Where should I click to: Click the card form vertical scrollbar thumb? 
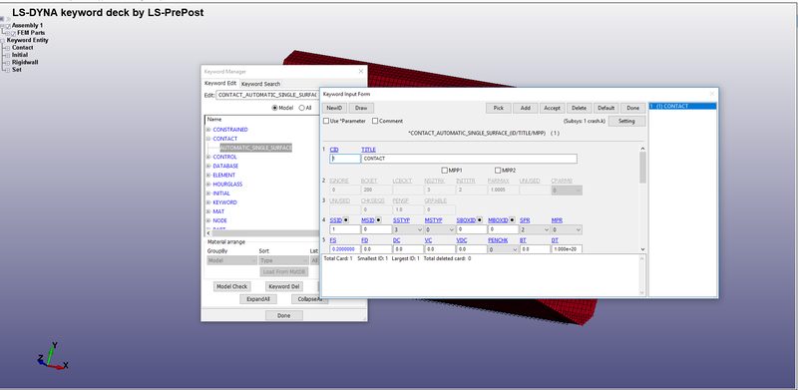(642, 168)
